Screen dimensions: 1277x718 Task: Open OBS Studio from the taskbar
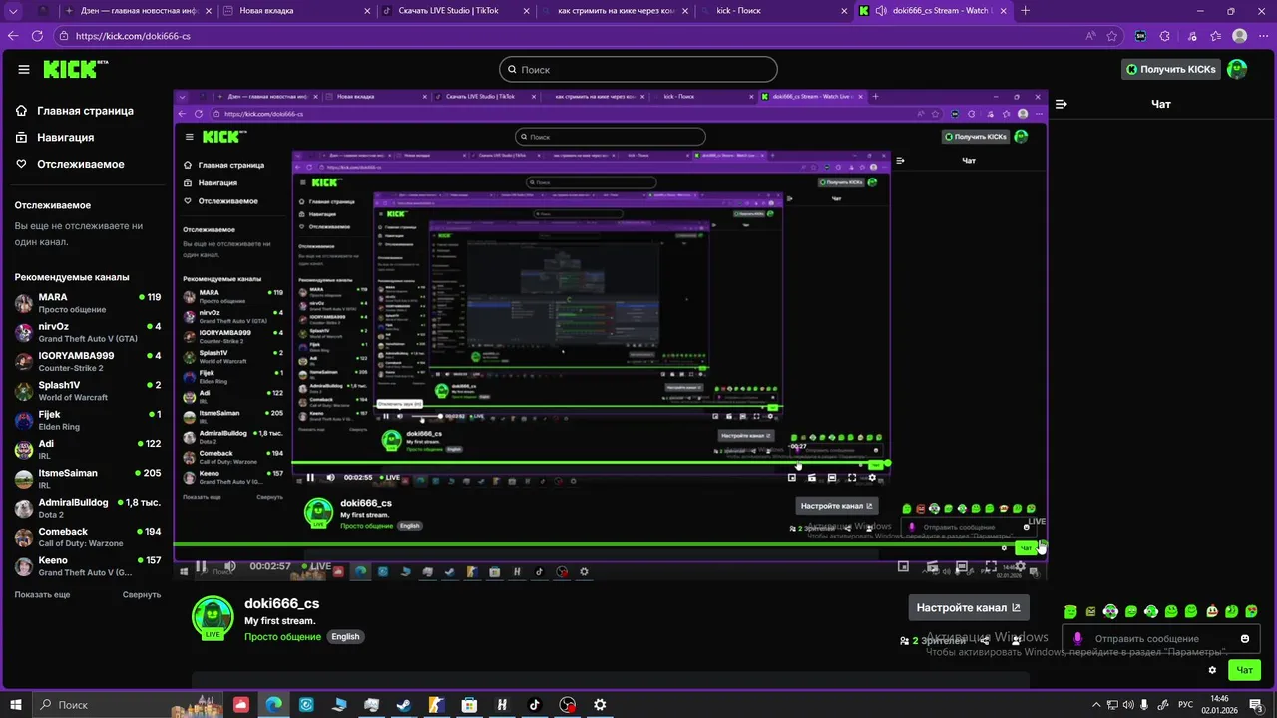[x=567, y=704]
